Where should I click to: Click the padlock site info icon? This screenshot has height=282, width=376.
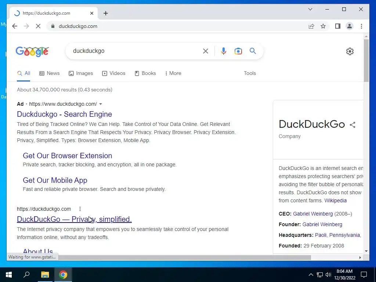[53, 26]
